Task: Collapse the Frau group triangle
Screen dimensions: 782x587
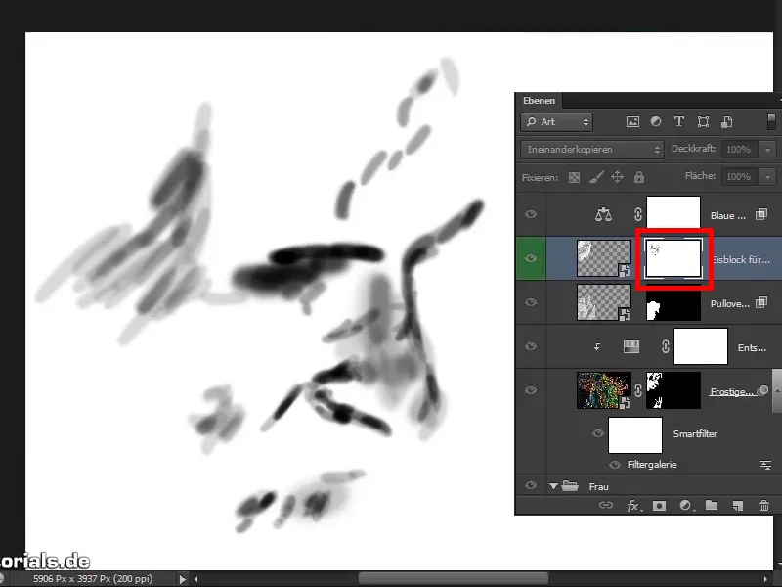Action: (x=553, y=486)
